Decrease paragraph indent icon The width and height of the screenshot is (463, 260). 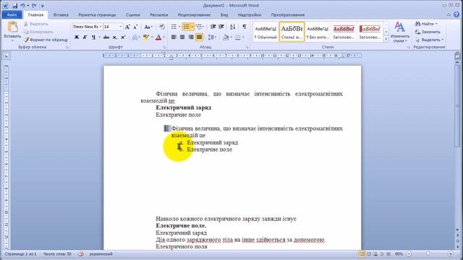pos(213,27)
